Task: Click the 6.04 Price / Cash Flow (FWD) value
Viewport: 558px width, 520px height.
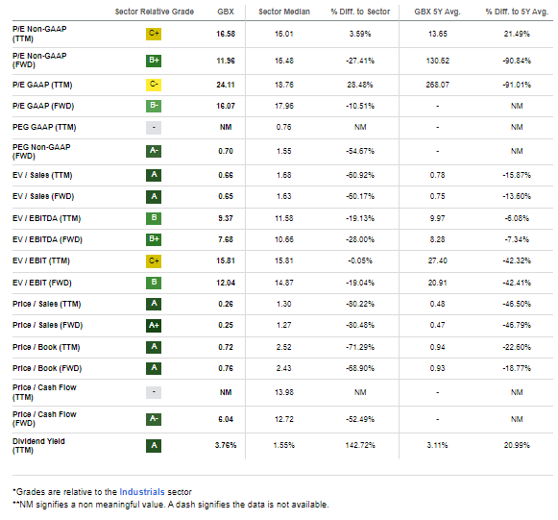Action: click(226, 419)
